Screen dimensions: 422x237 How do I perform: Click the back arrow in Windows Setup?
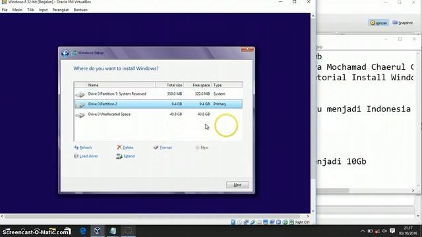tap(65, 53)
